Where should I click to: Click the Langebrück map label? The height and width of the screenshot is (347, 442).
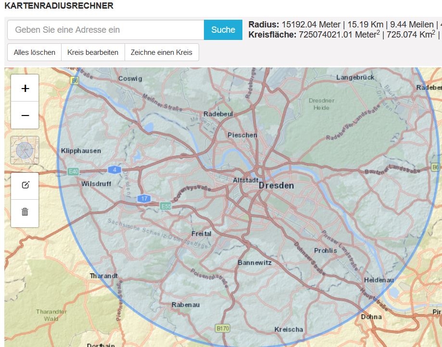355,77
